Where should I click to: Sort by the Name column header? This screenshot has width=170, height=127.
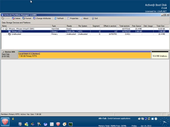tap(26, 26)
